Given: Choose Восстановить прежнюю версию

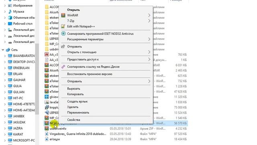Looking at the screenshot, I should click(106, 74).
